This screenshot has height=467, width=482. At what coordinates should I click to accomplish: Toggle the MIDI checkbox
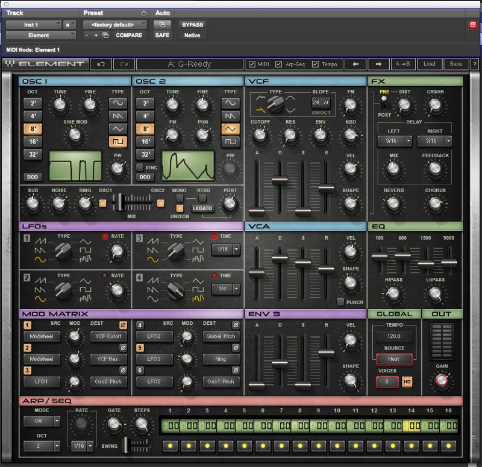pos(252,64)
